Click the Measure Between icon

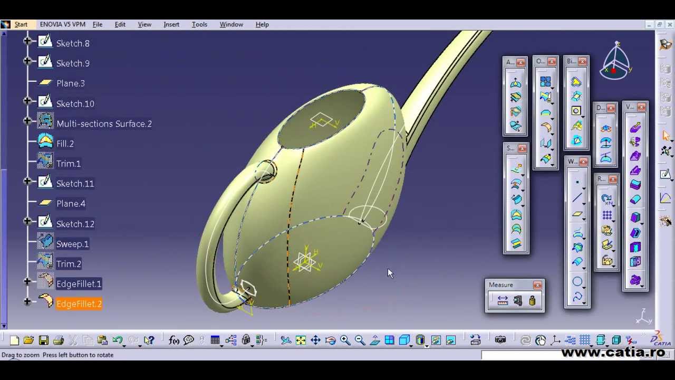click(503, 301)
